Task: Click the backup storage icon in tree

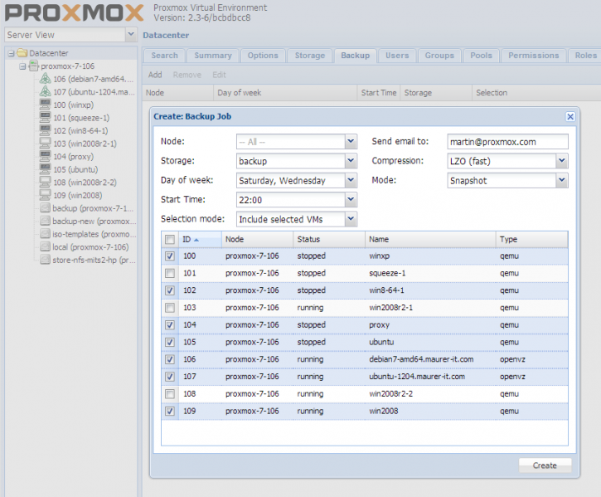Action: click(46, 208)
